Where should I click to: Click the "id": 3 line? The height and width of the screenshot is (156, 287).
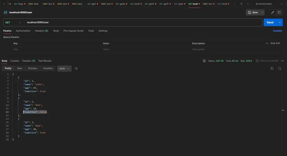[29, 122]
